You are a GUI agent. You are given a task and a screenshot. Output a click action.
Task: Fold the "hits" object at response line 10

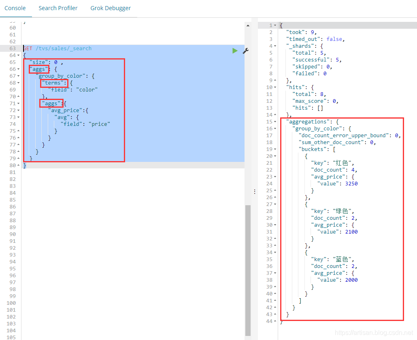[275, 87]
